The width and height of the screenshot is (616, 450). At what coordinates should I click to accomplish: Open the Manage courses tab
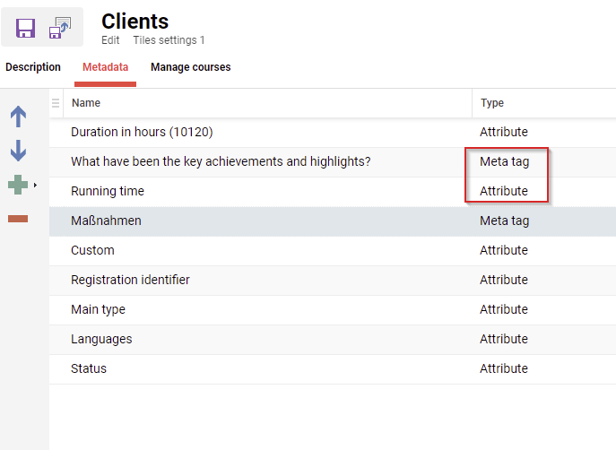coord(190,67)
